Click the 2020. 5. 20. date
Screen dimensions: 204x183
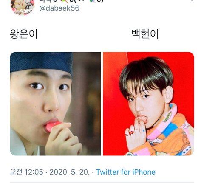point(70,172)
